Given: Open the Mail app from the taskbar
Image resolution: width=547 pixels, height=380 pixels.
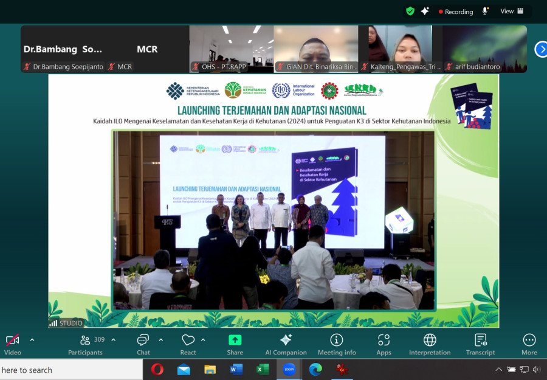Looking at the screenshot, I should tap(184, 370).
